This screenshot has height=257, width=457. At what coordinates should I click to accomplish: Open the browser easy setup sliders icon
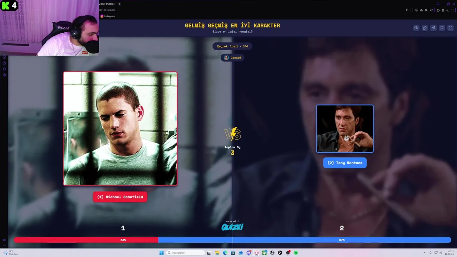coord(453,10)
